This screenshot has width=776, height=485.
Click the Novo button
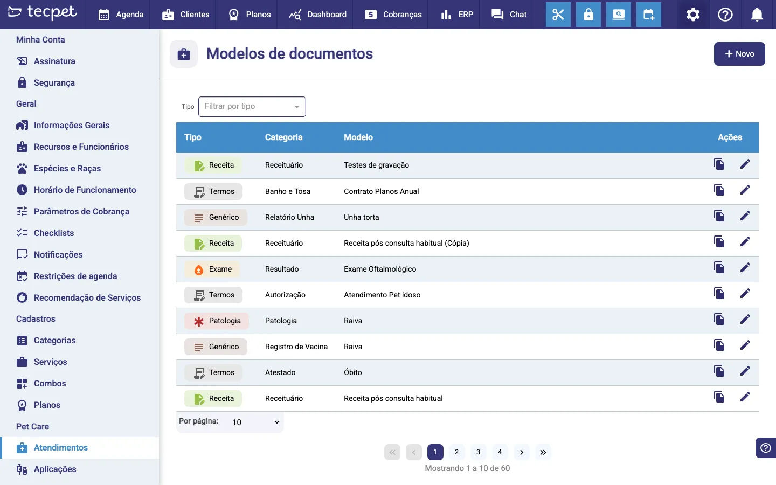point(739,54)
